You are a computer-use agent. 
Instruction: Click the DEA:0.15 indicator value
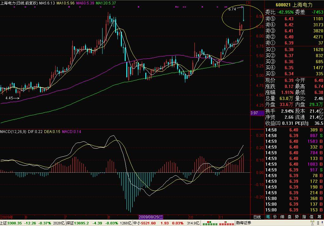point(52,131)
